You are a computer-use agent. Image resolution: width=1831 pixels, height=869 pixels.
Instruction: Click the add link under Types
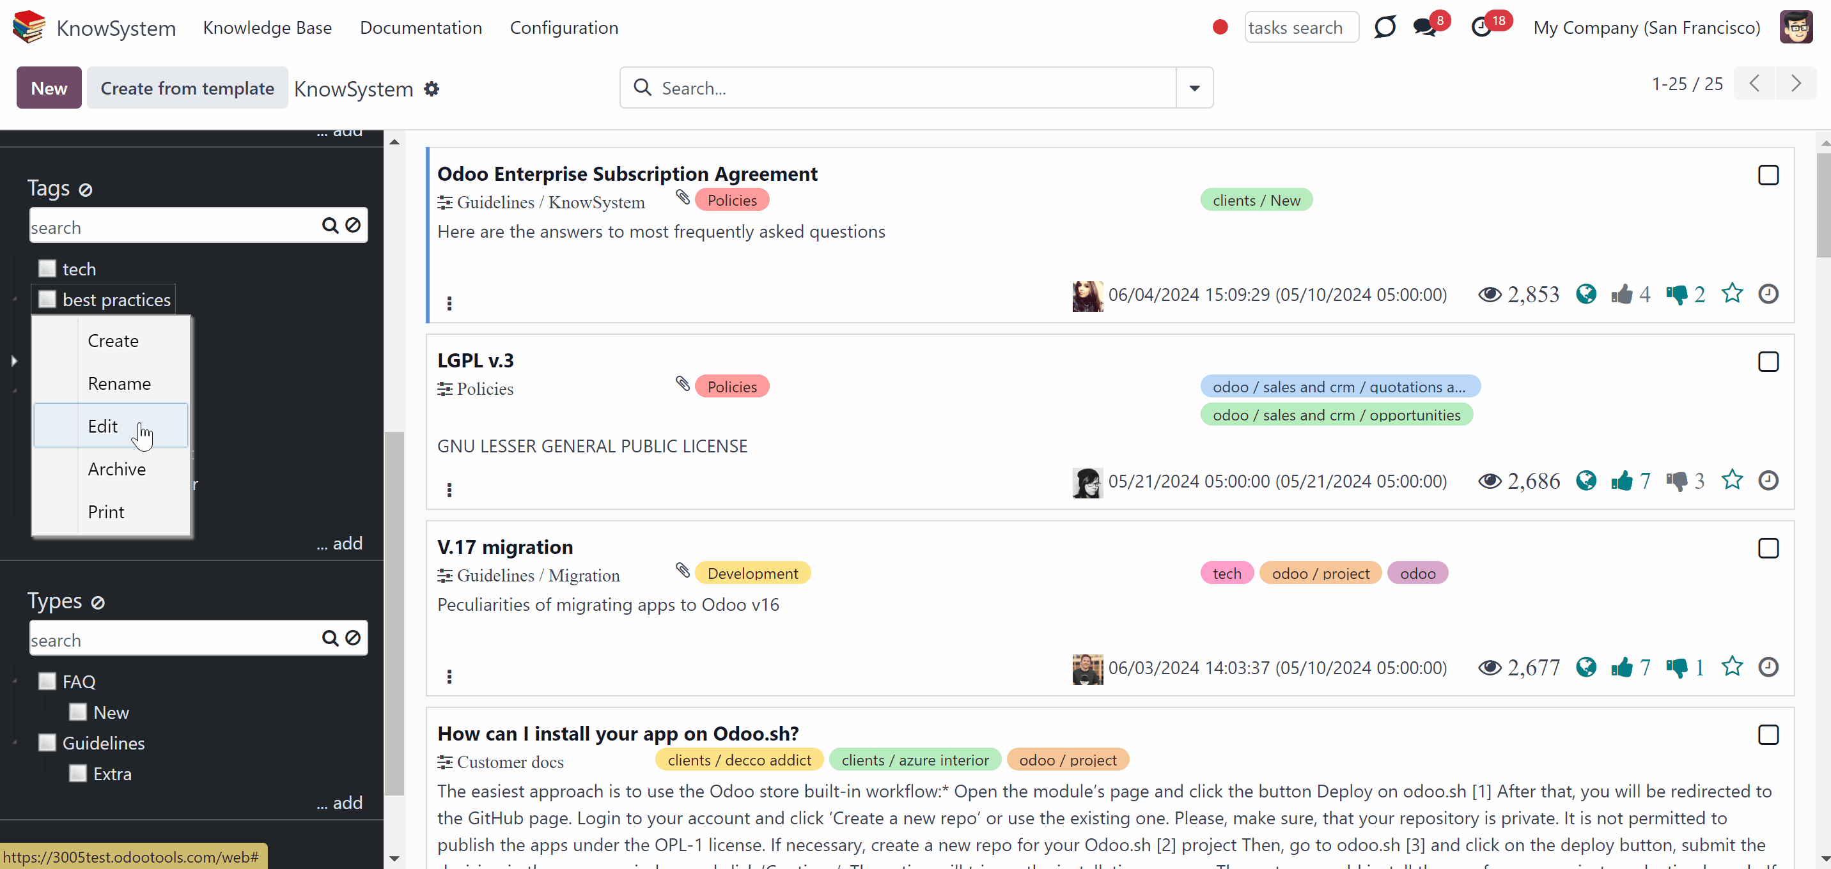pos(339,803)
